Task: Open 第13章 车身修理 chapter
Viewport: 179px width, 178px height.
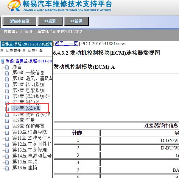Action: point(29,150)
